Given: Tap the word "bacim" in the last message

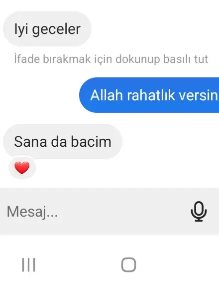Looking at the screenshot, I should point(91,141).
